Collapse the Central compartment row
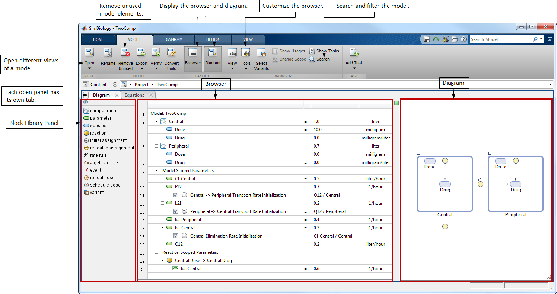 tap(157, 122)
